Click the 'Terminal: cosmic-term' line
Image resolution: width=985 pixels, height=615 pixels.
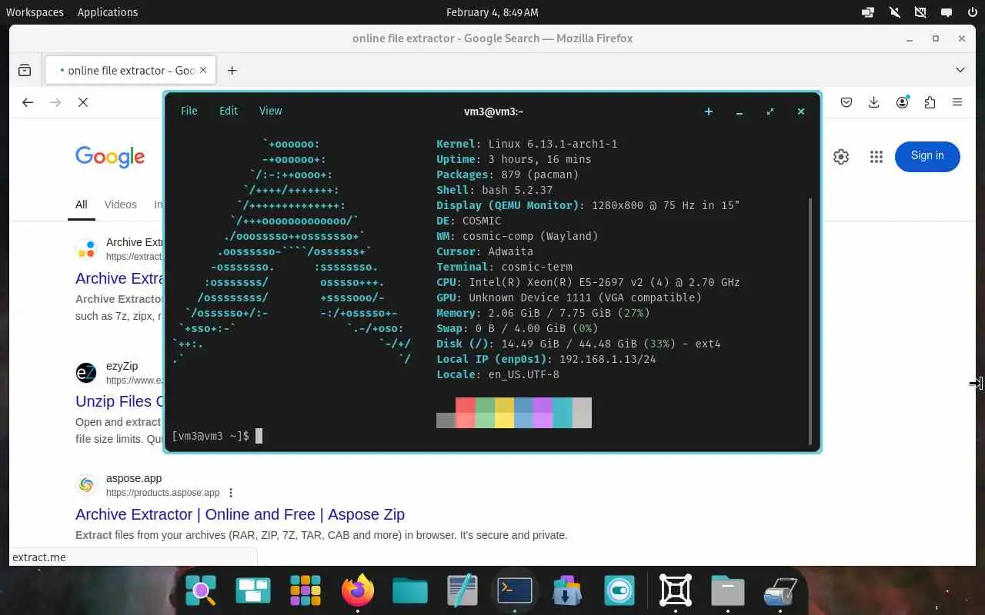click(x=505, y=267)
